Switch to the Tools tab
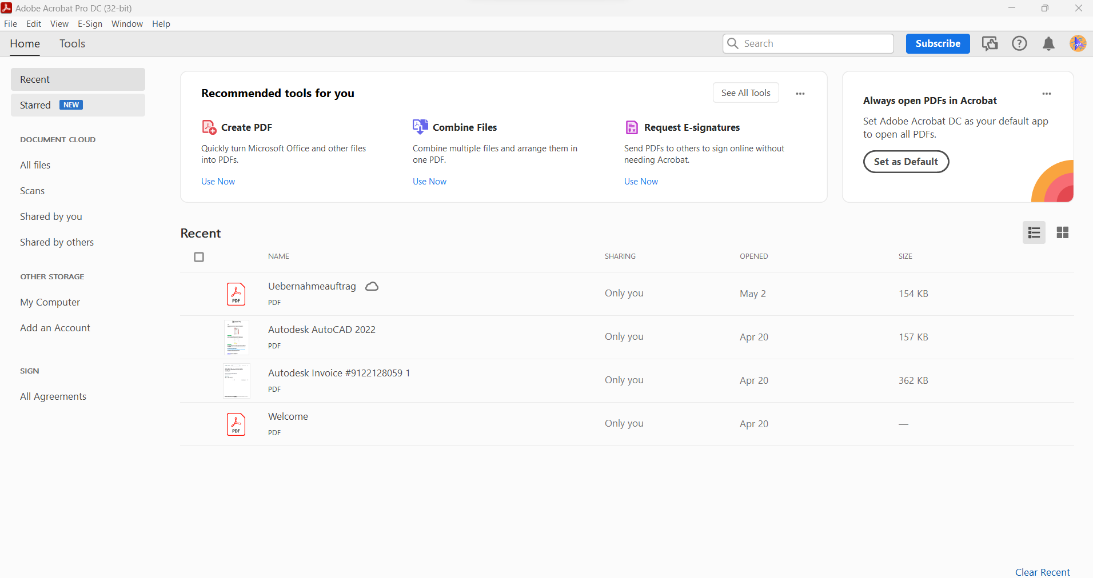 (72, 44)
